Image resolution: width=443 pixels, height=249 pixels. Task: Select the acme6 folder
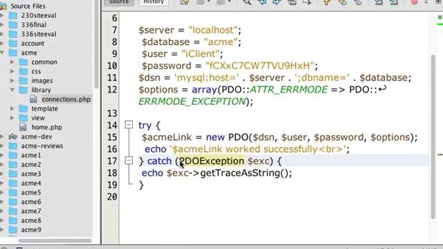[30, 202]
